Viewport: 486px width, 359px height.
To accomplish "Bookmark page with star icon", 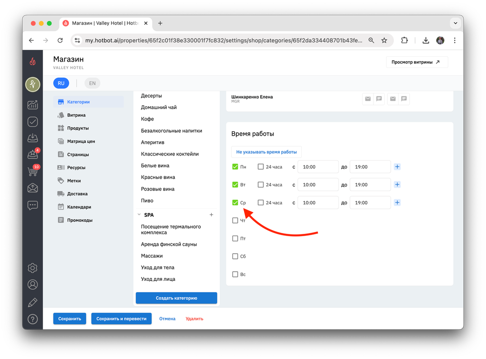I will pyautogui.click(x=384, y=40).
